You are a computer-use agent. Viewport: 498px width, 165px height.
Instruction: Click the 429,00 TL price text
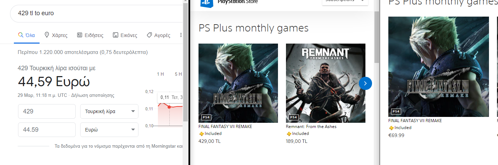(x=210, y=141)
